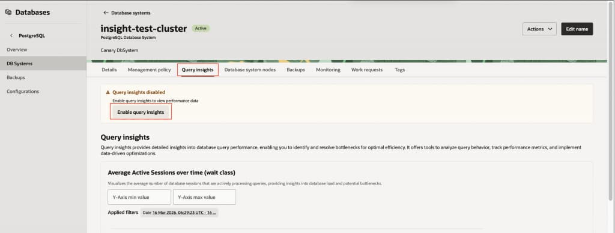Open Configurations in the sidebar
This screenshot has width=615, height=233.
coord(23,92)
